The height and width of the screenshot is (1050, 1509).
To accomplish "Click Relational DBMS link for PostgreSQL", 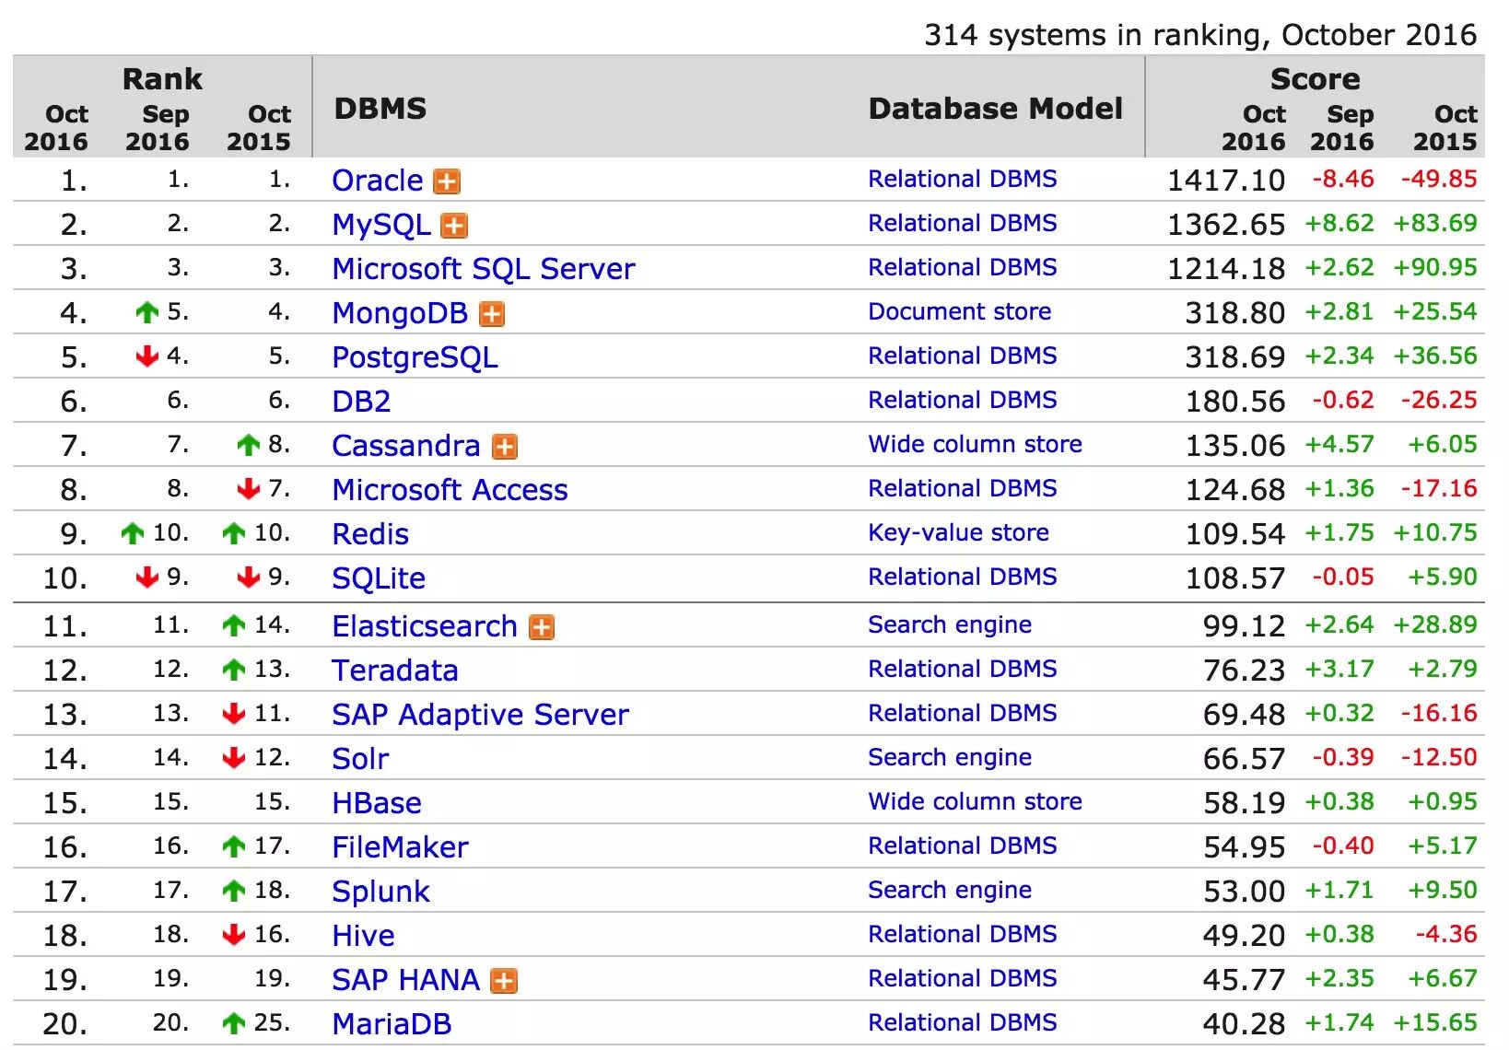I will click(963, 356).
